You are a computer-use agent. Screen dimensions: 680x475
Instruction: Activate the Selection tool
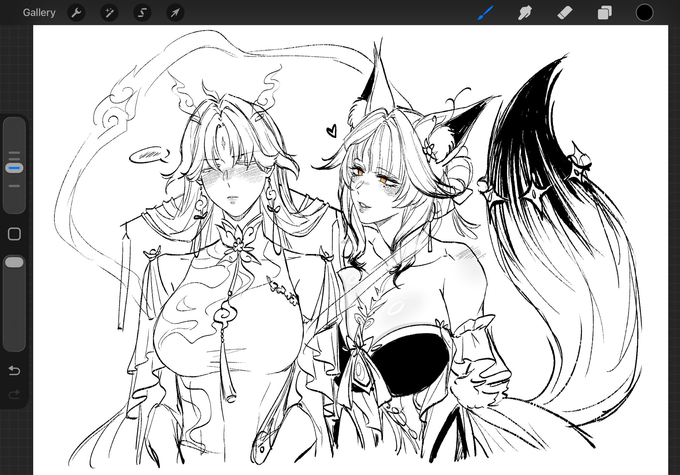[142, 13]
